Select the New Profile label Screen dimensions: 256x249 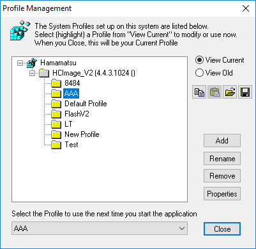[x=82, y=134]
